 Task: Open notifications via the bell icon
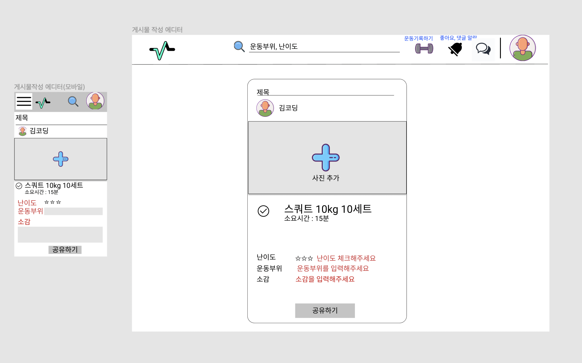(455, 49)
